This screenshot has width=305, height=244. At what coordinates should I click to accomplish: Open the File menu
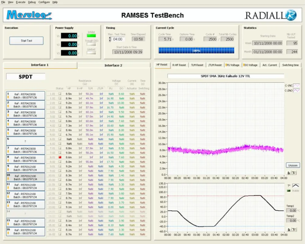[3, 2]
